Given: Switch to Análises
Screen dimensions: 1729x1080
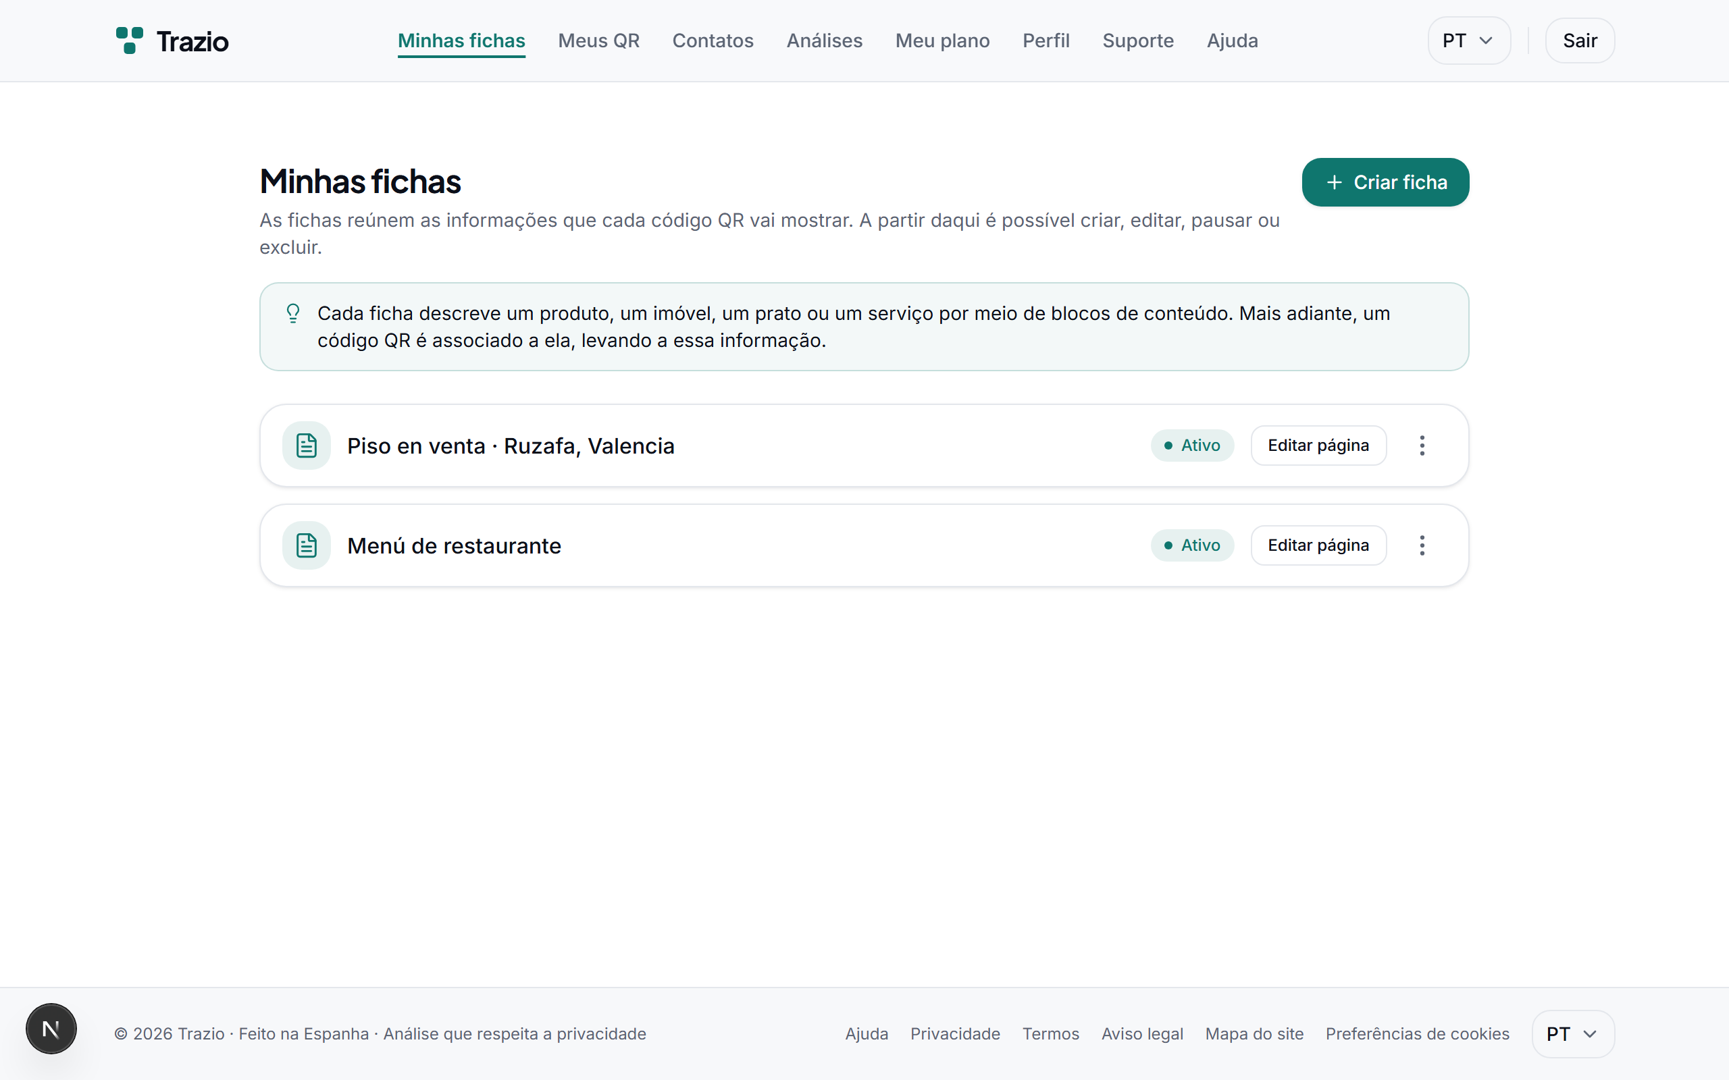Looking at the screenshot, I should tap(825, 40).
